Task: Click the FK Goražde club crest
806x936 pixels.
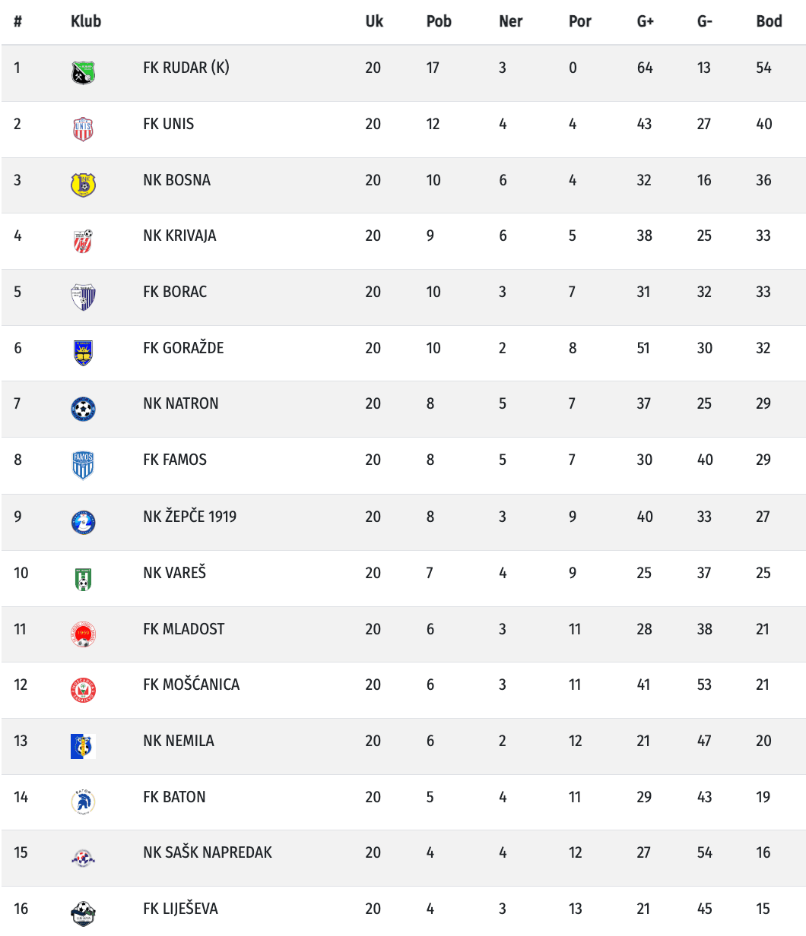Action: click(83, 353)
